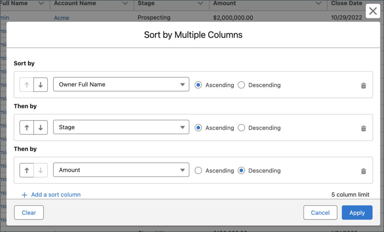Select Ascending for Amount sort
The image size is (384, 232).
click(x=198, y=170)
